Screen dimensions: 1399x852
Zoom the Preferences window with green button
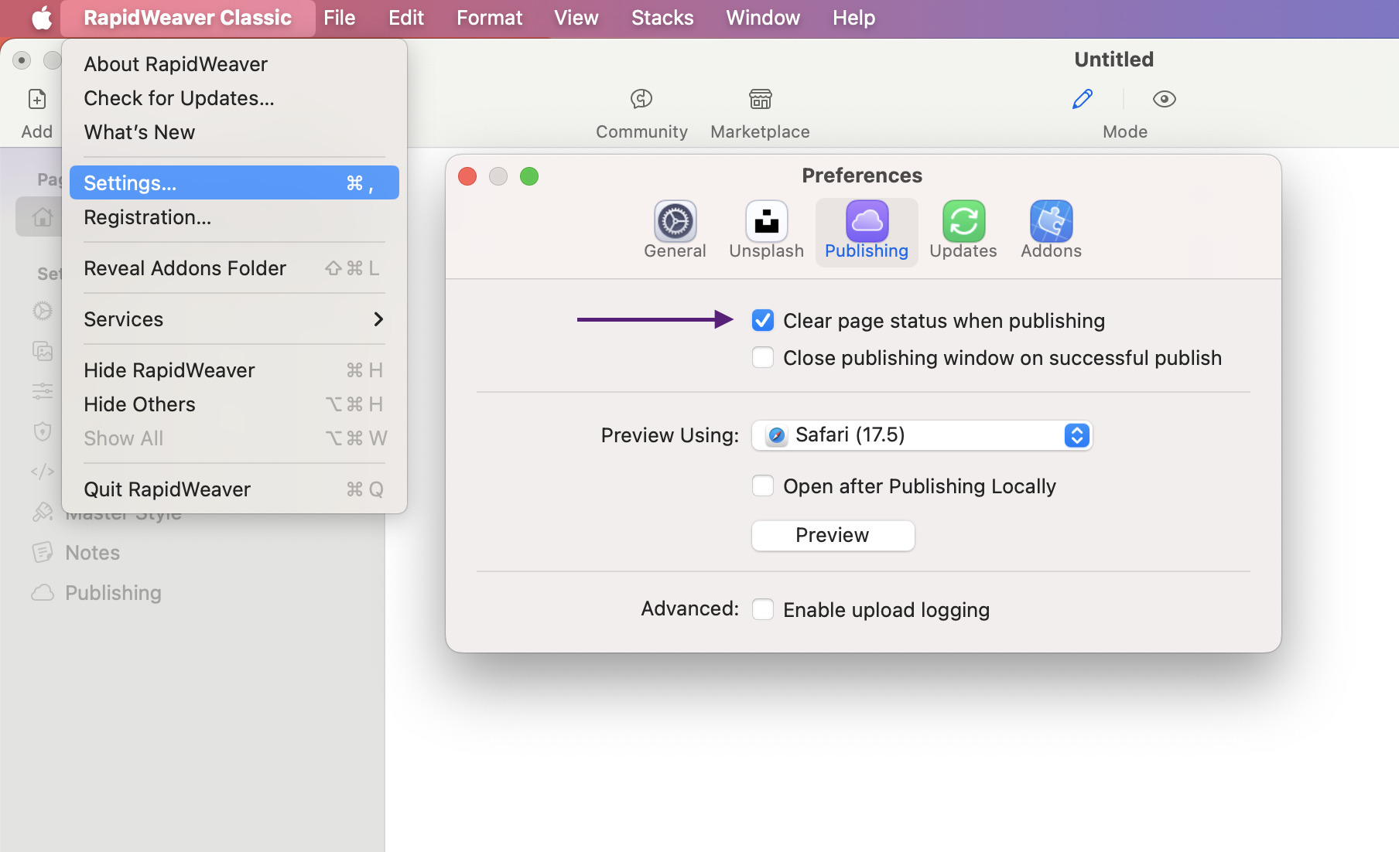coord(529,176)
